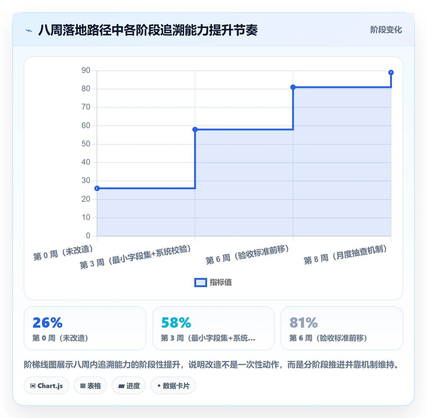Viewport: 427px width, 418px height.
Task: Click the 阶段变化 label in header
Action: pos(386,30)
